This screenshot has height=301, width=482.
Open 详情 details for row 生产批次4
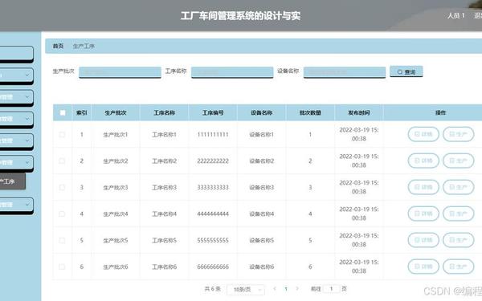423,214
